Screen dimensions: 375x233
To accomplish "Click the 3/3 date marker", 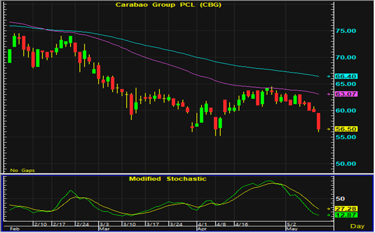I will [104, 225].
